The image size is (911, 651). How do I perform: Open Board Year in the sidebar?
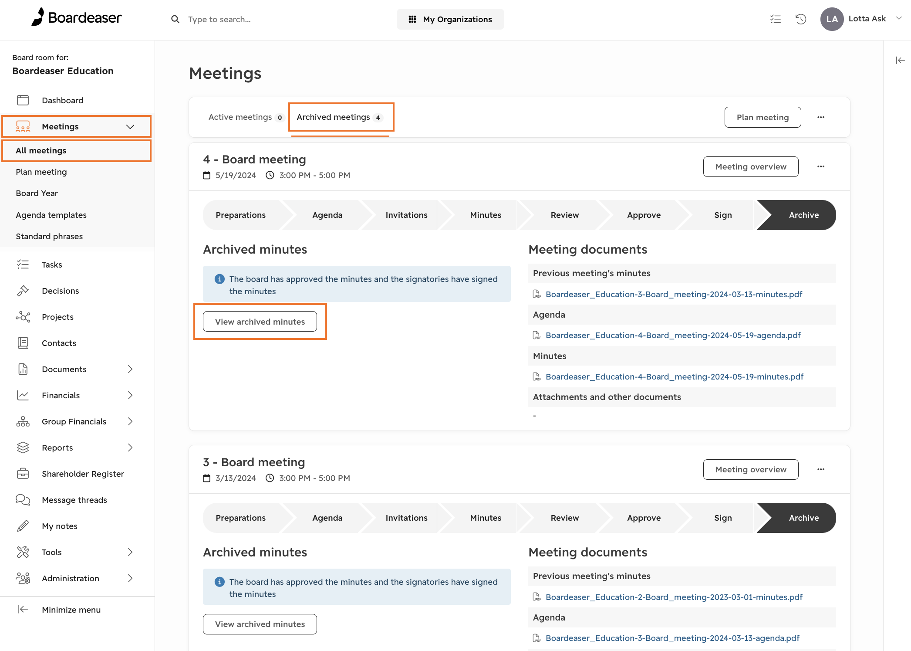[37, 193]
